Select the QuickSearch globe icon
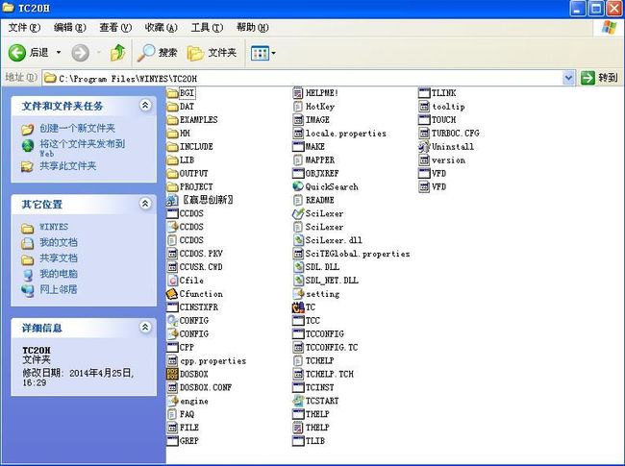625x466 pixels. point(298,186)
